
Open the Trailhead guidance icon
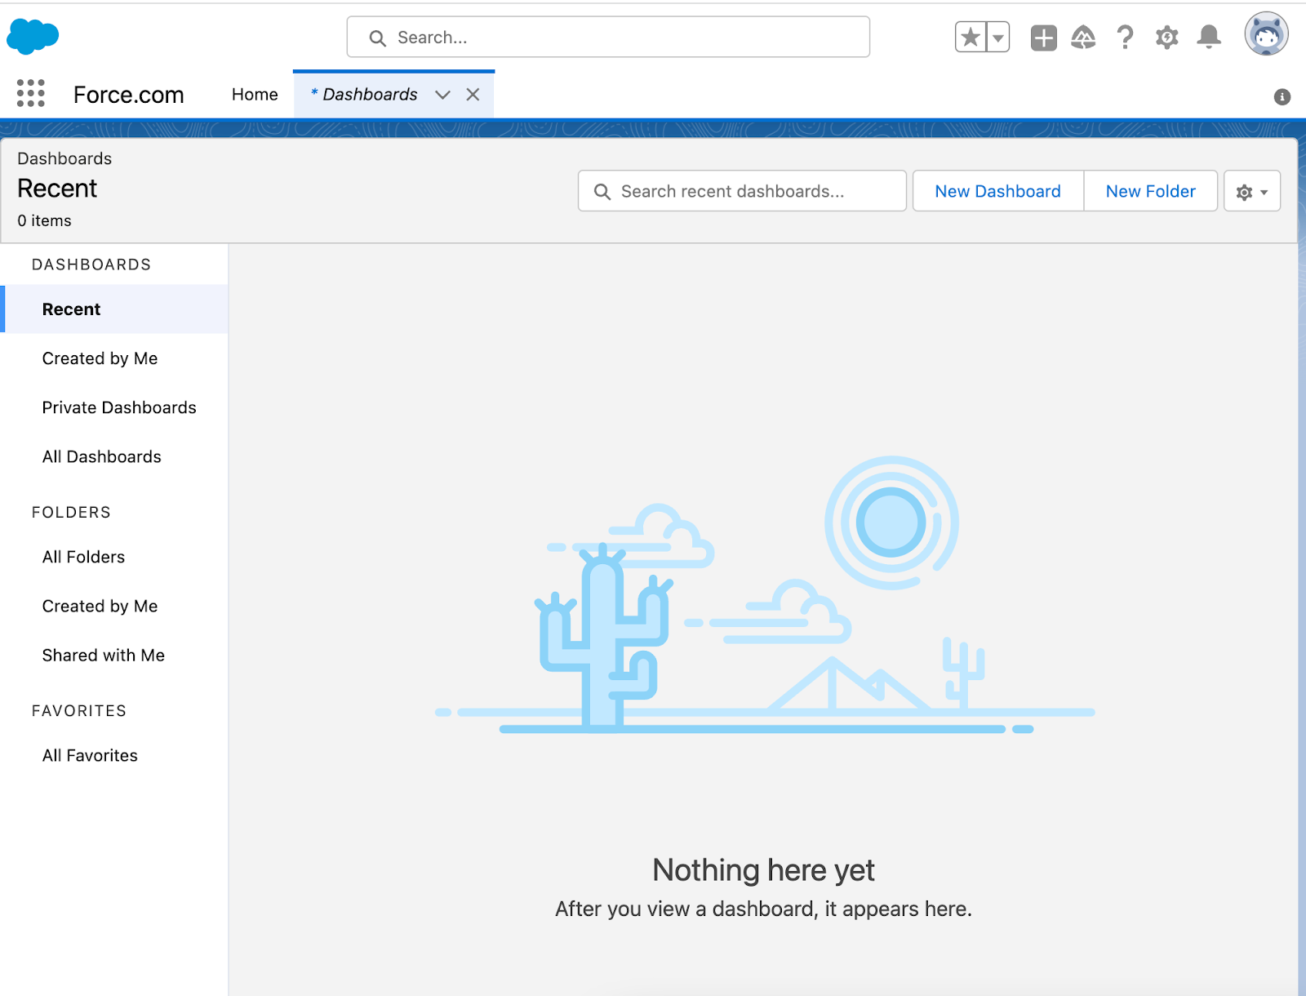(1083, 38)
